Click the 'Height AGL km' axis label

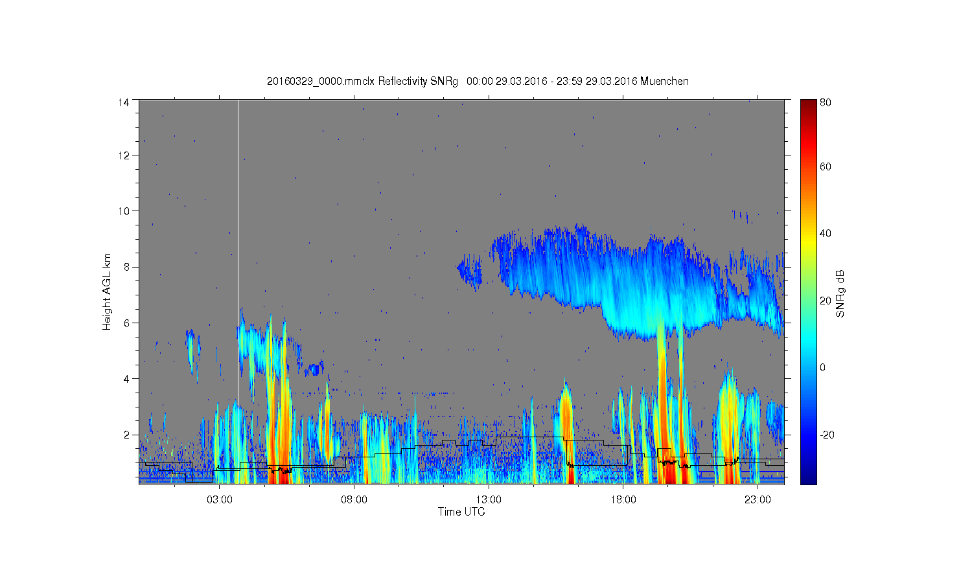tap(107, 291)
